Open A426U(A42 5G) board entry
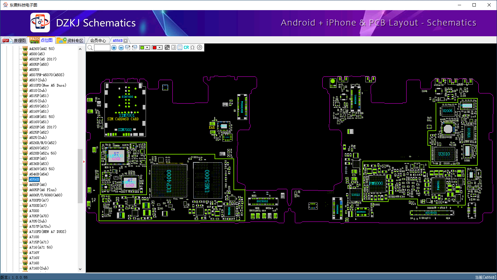 tap(42, 49)
